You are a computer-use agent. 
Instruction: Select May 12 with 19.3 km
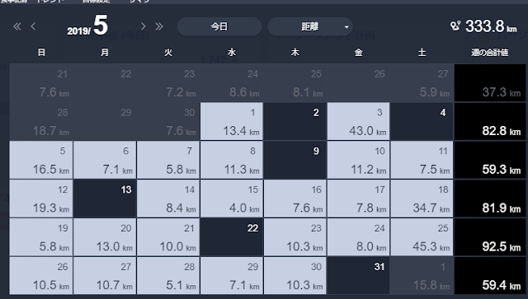click(x=41, y=199)
